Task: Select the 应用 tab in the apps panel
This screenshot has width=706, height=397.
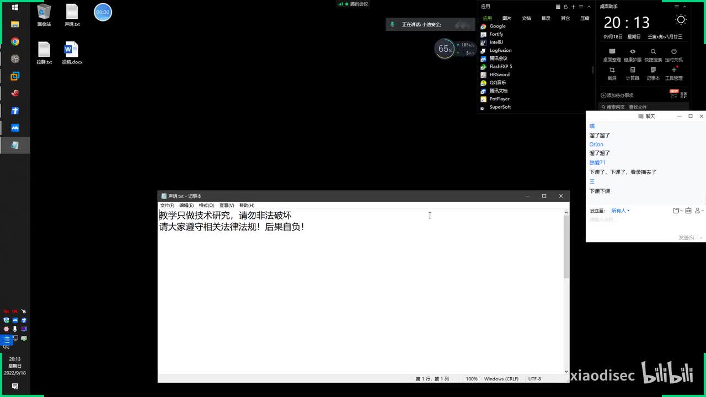Action: coord(487,18)
